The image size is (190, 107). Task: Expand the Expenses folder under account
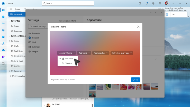click(x=9, y=71)
